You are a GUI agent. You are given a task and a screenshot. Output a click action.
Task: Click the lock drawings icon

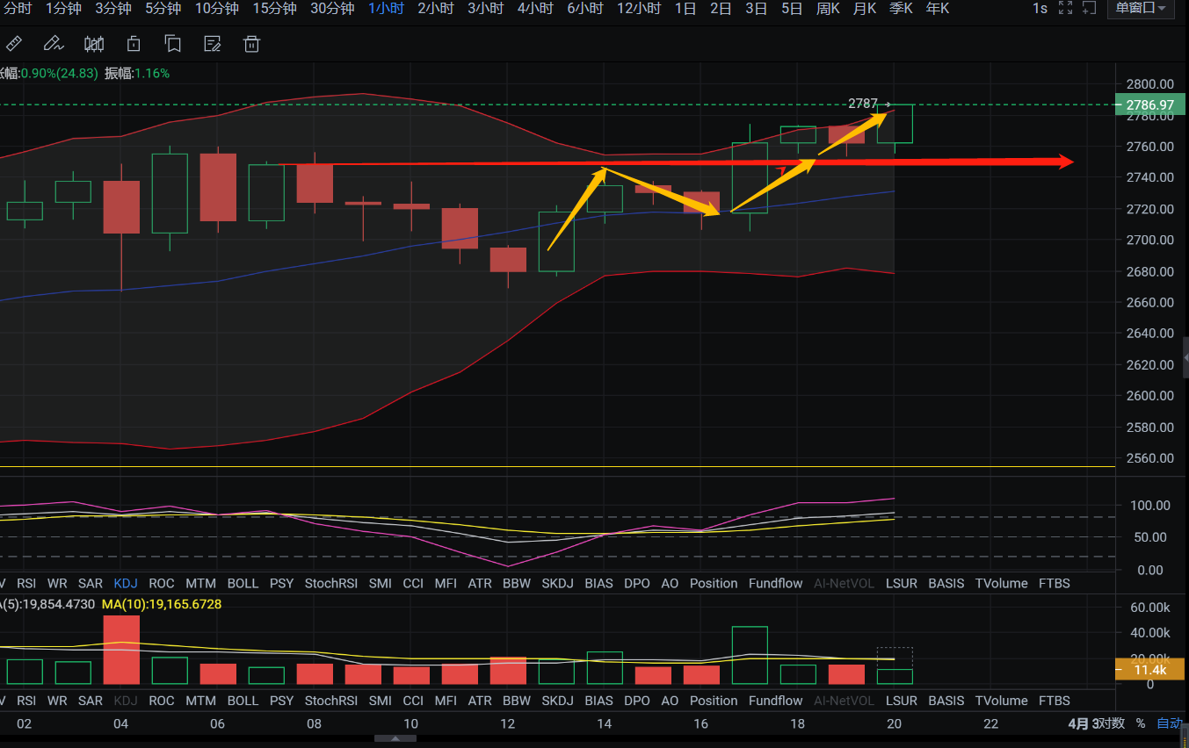134,43
